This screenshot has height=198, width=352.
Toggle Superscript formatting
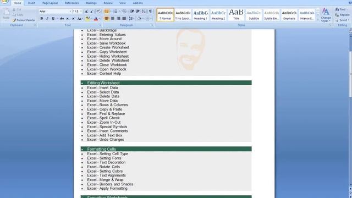coord(73,19)
